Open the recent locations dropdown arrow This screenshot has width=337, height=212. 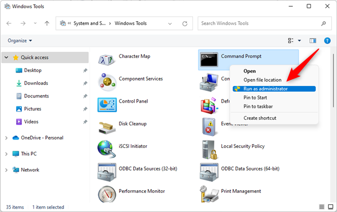click(x=35, y=23)
